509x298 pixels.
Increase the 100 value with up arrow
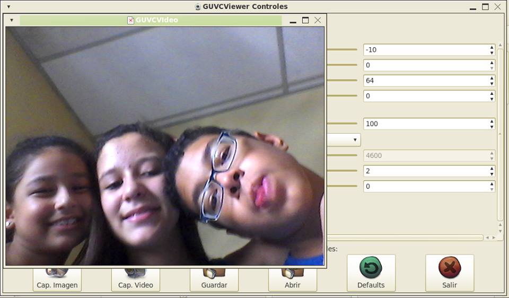coord(492,121)
